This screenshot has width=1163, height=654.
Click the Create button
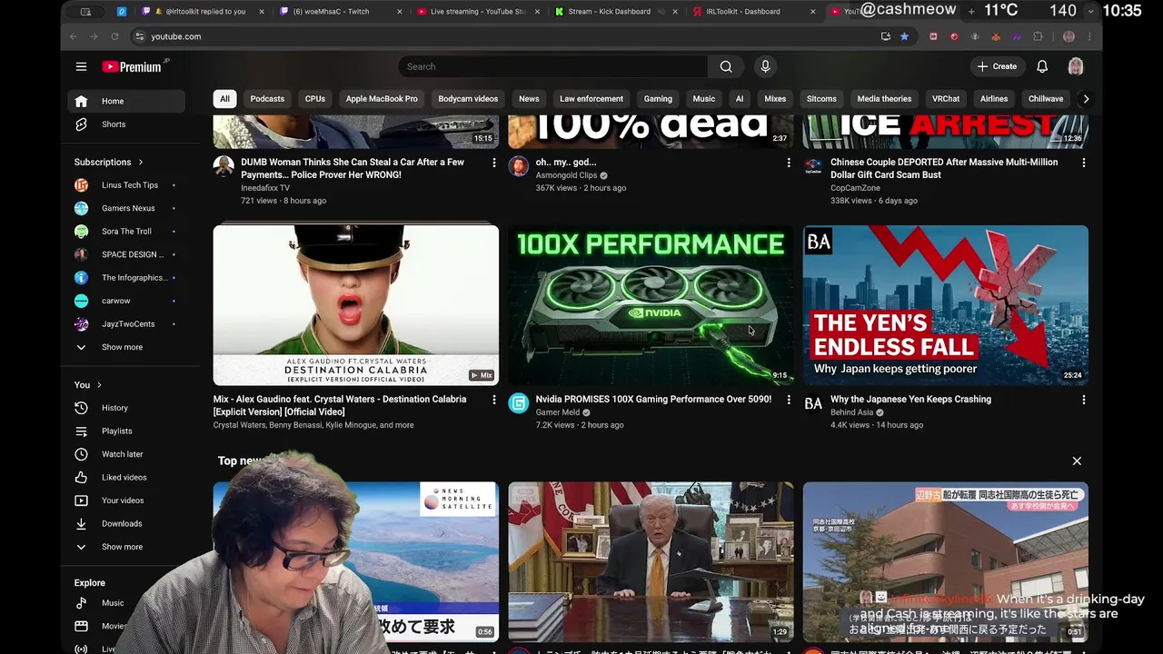coord(997,66)
